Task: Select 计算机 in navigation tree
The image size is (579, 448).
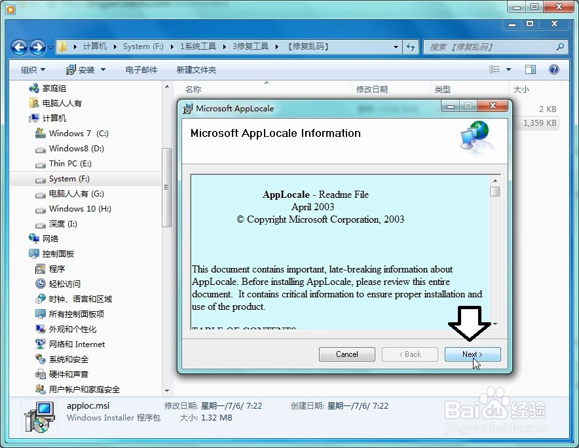Action: [54, 118]
